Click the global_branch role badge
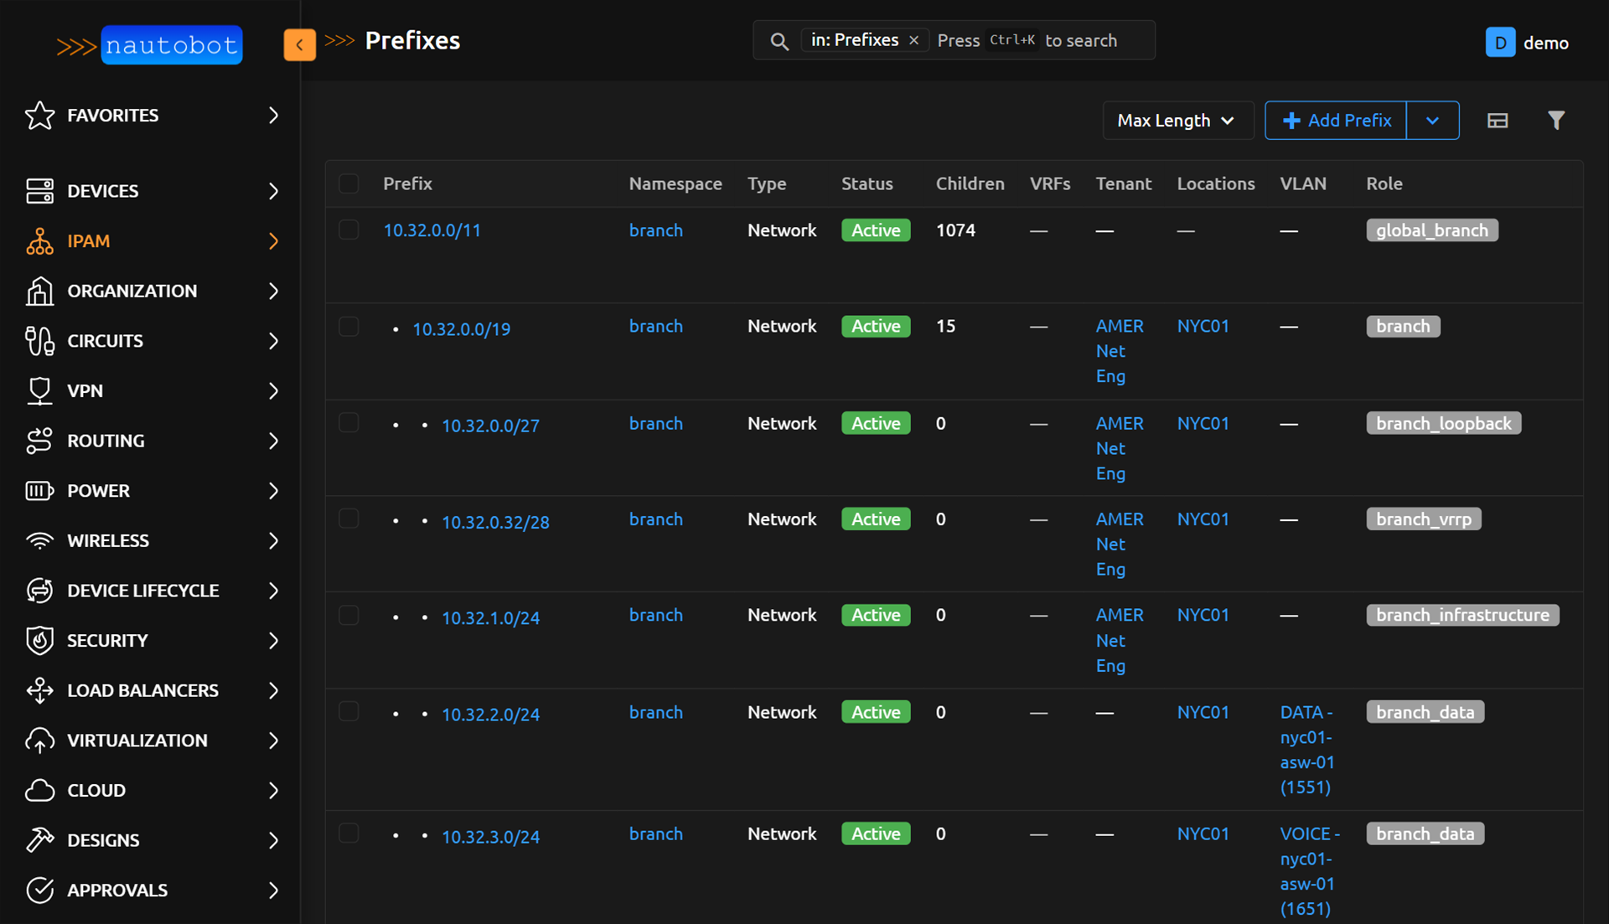Image resolution: width=1609 pixels, height=924 pixels. tap(1431, 230)
